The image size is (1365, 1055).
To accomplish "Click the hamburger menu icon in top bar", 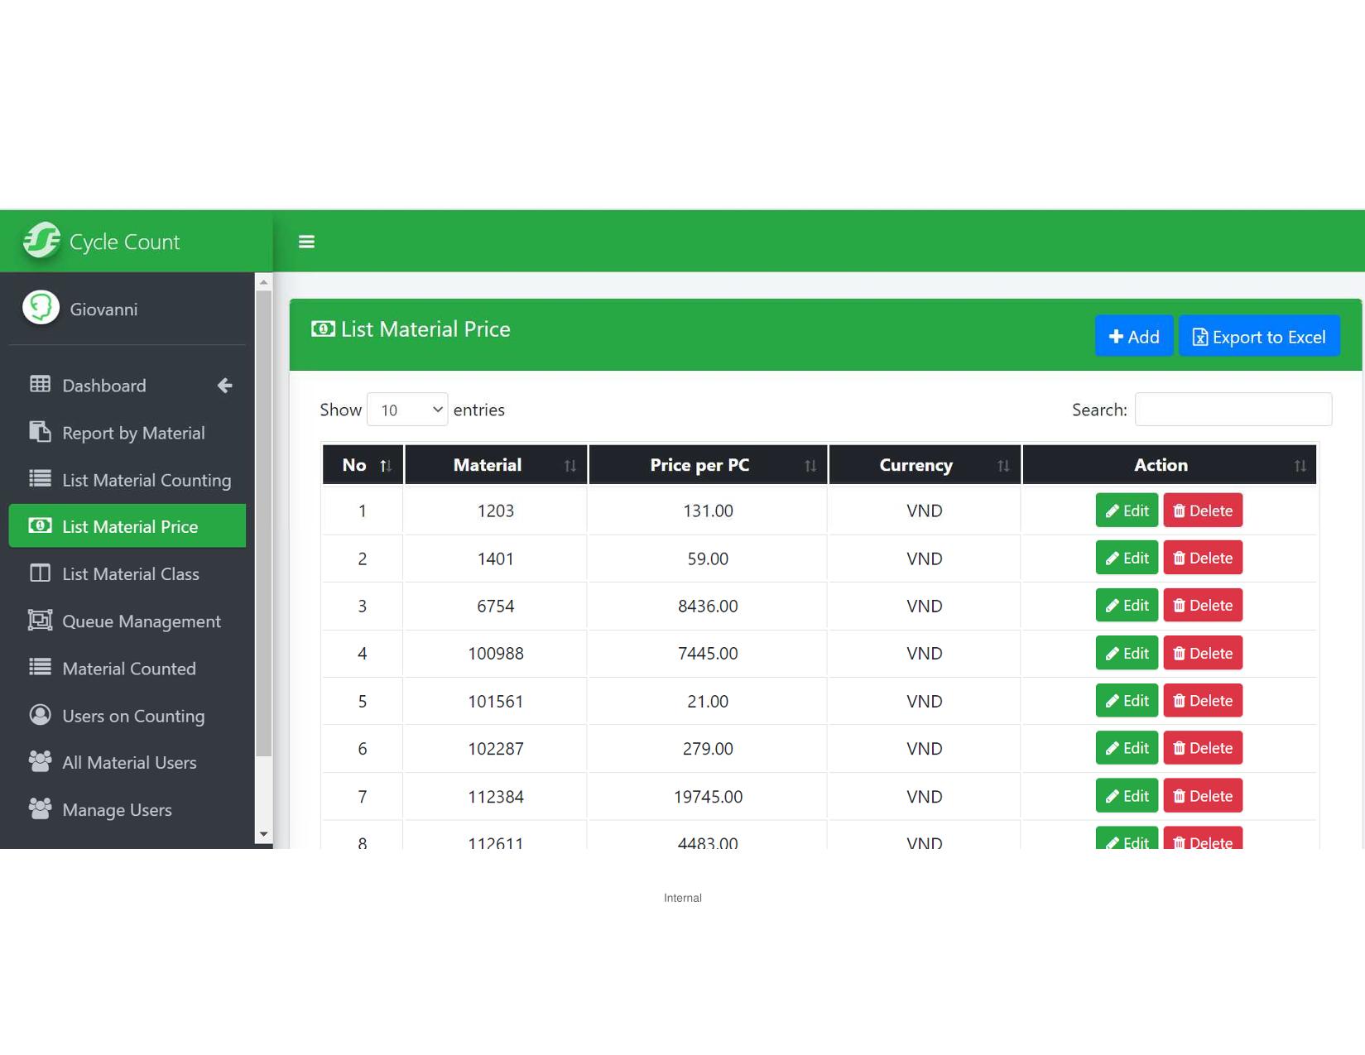I will pos(306,242).
